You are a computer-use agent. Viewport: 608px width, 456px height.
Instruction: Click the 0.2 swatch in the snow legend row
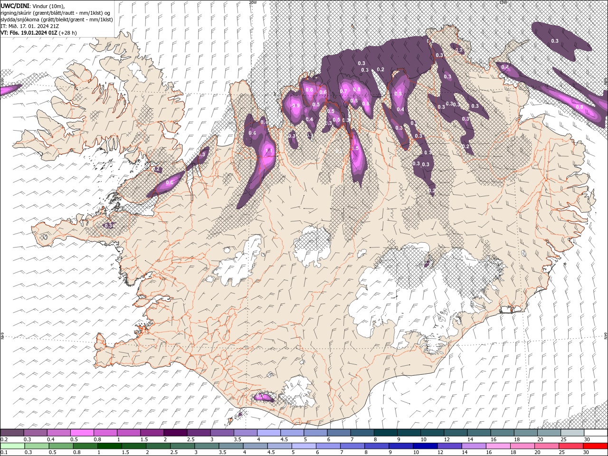[x=12, y=433]
